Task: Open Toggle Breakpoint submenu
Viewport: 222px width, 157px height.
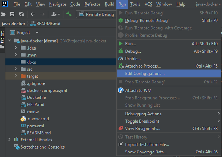Action: coord(169,121)
